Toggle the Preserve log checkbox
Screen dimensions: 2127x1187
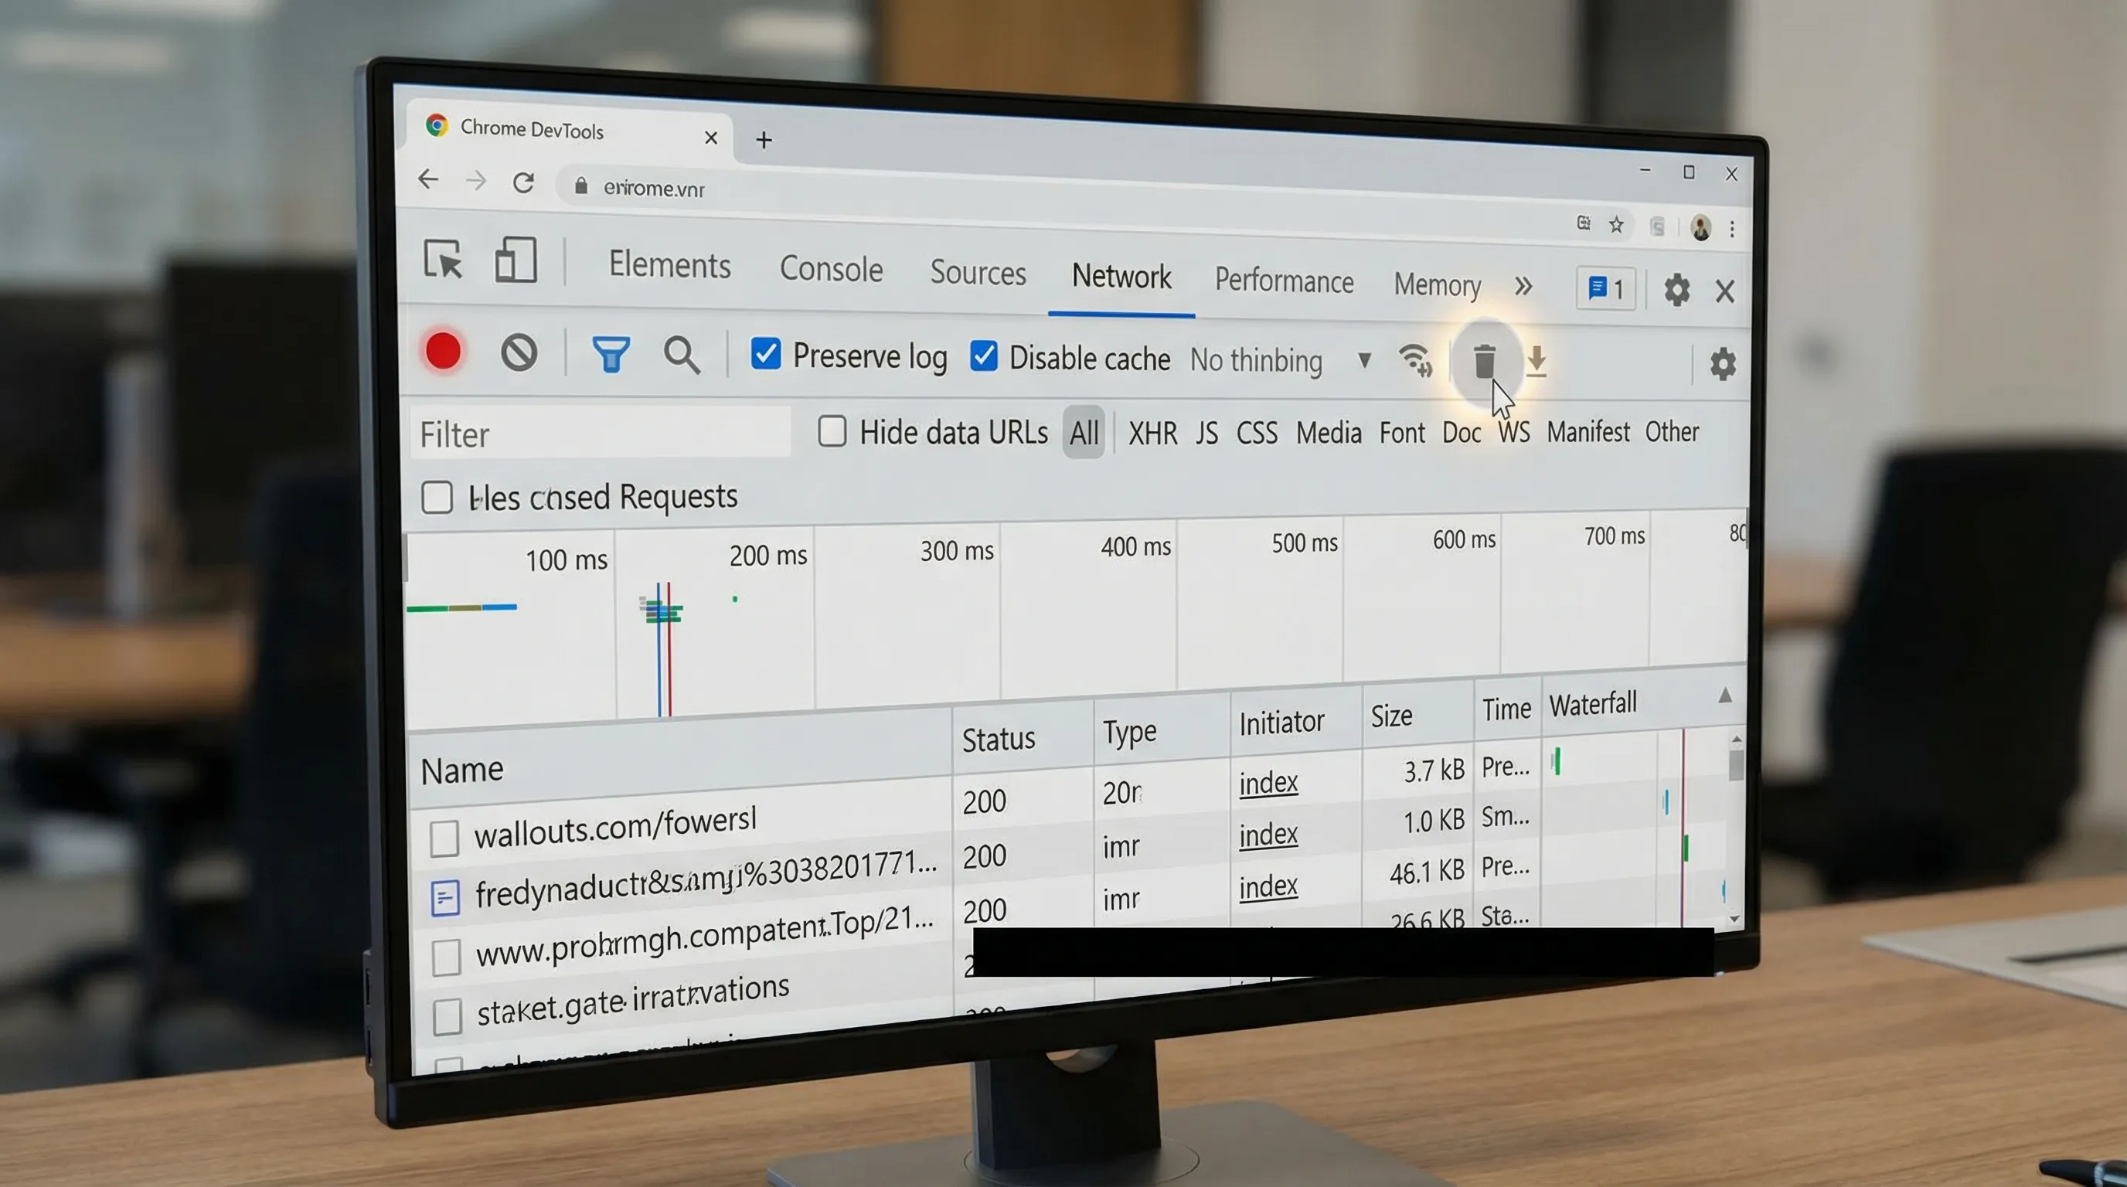[766, 355]
